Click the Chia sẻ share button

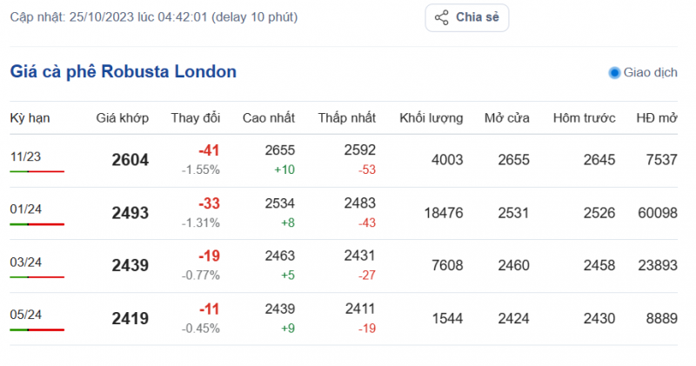(x=466, y=17)
